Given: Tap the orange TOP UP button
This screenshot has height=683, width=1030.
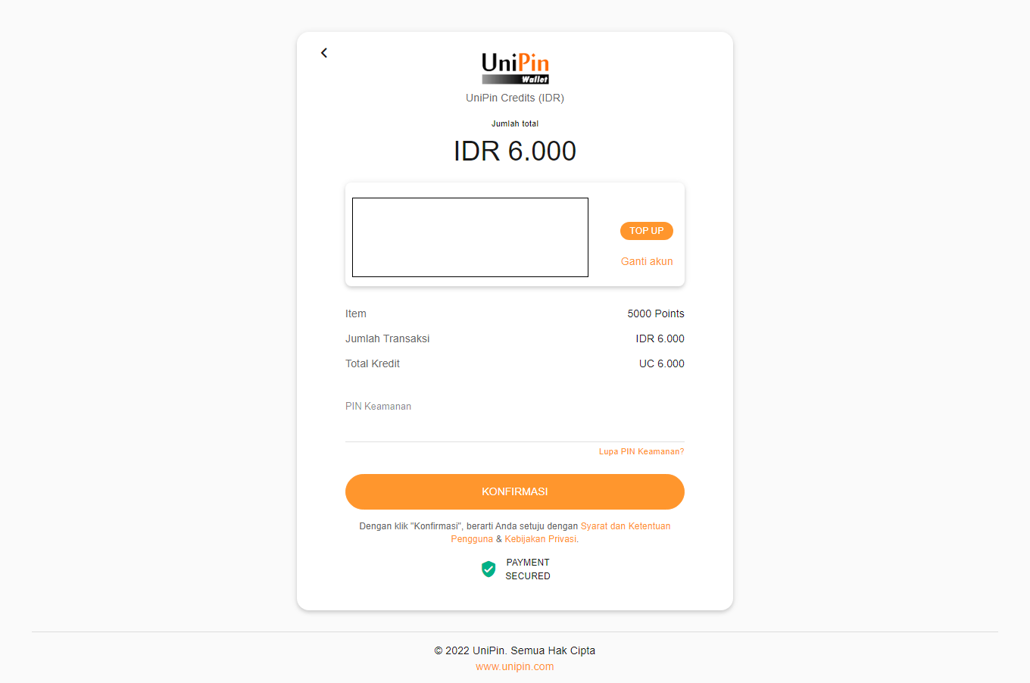Looking at the screenshot, I should pyautogui.click(x=646, y=231).
